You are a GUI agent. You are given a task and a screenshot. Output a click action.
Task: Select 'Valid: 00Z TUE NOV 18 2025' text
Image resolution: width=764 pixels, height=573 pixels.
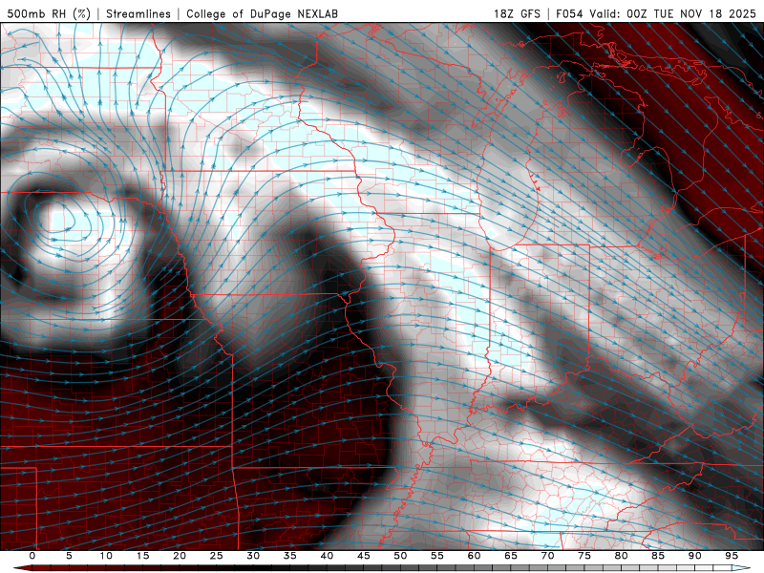coord(672,13)
